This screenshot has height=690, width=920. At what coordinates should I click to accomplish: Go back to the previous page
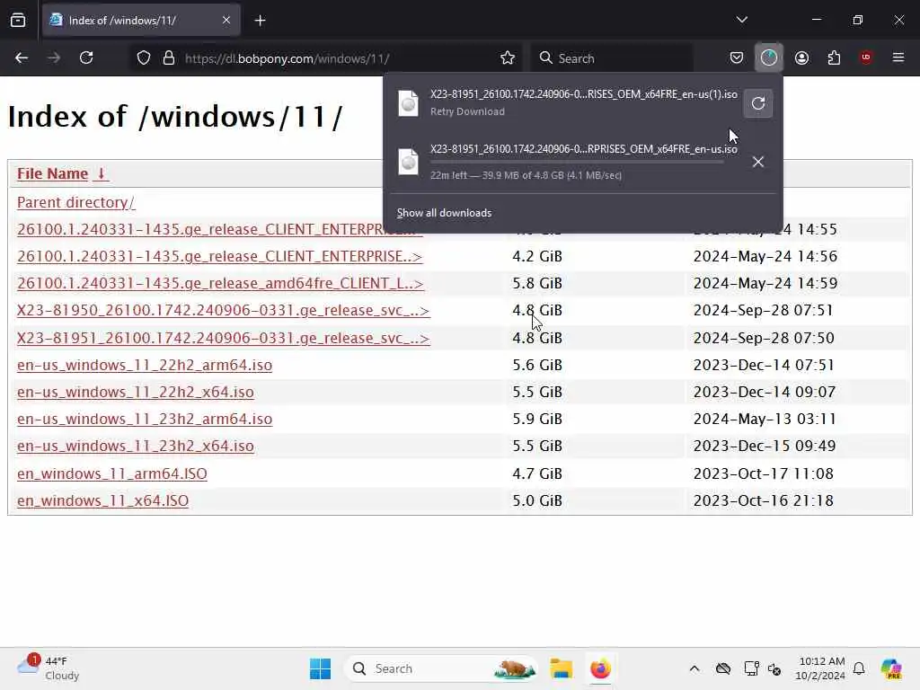coord(22,57)
